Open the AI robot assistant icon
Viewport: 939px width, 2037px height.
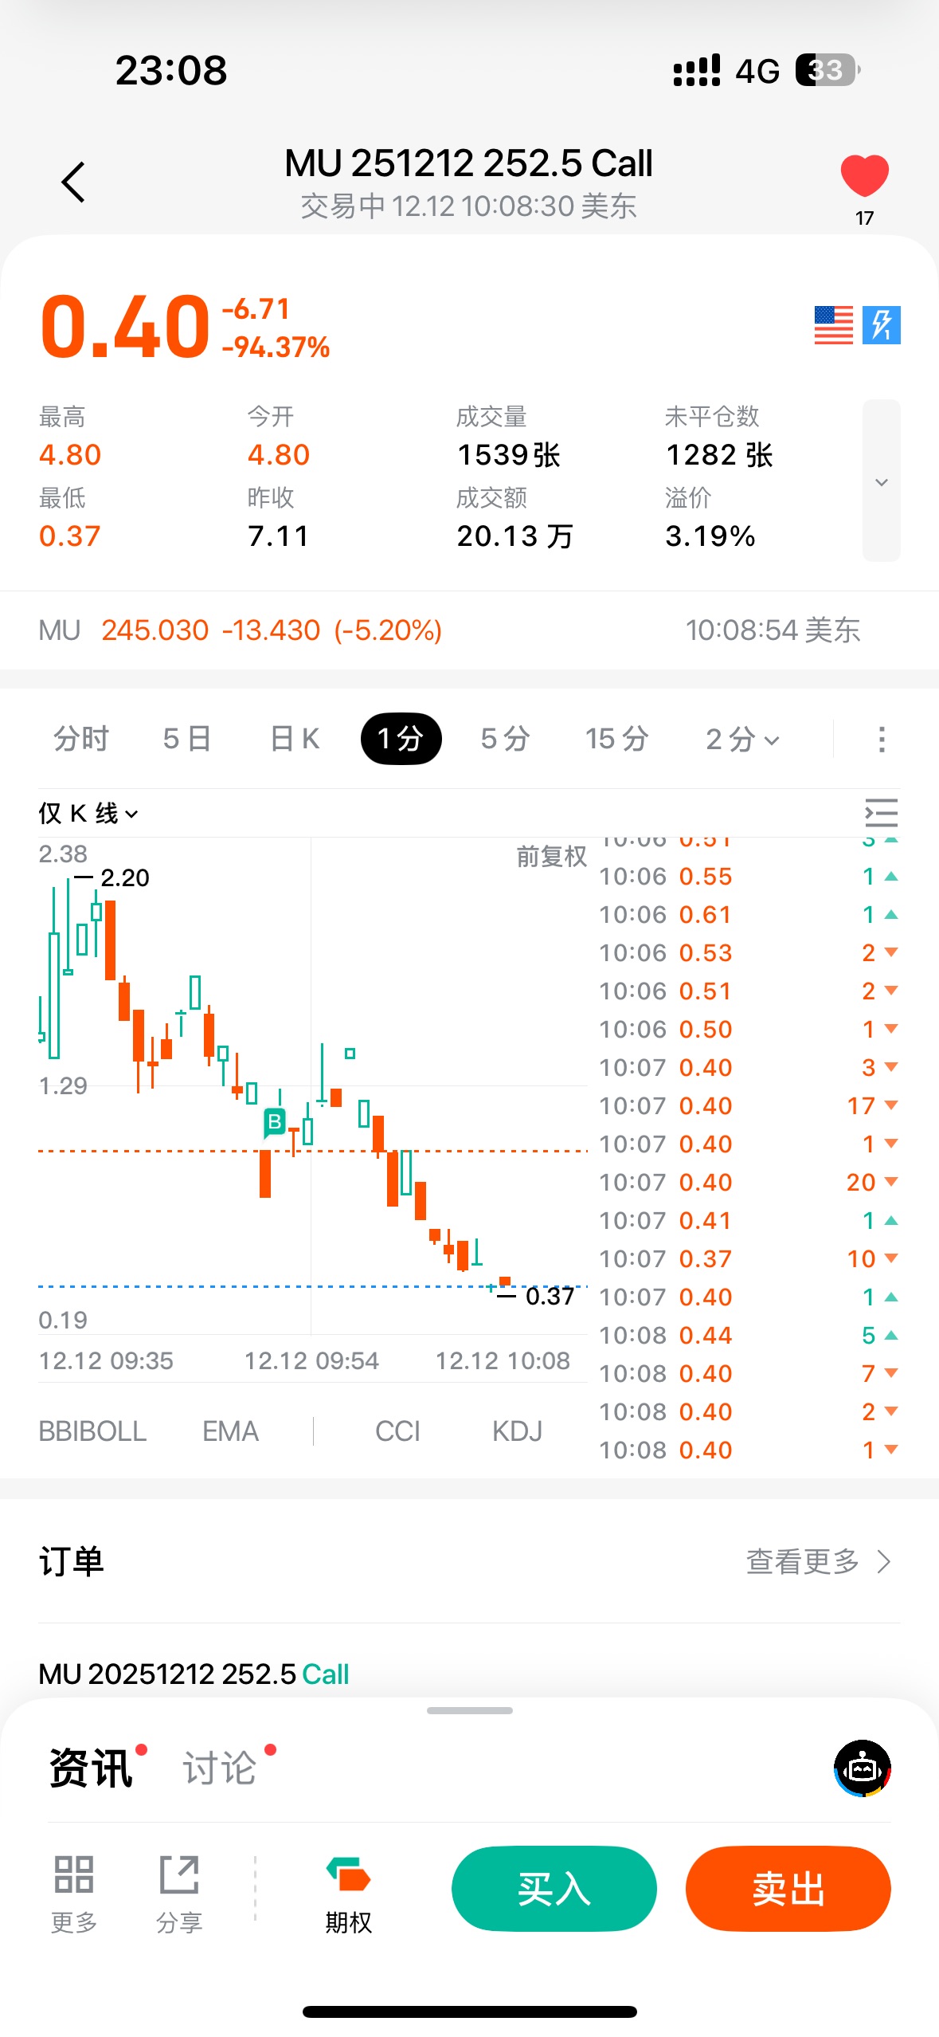pos(862,1768)
